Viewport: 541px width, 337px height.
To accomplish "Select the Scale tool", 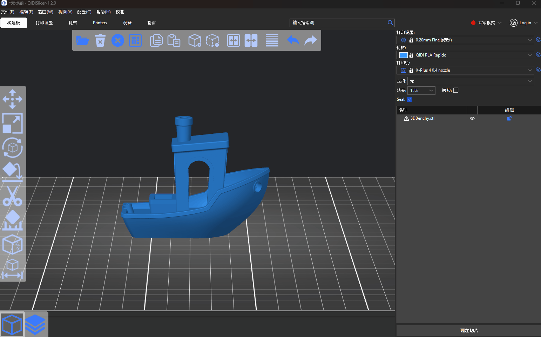I will coord(13,123).
